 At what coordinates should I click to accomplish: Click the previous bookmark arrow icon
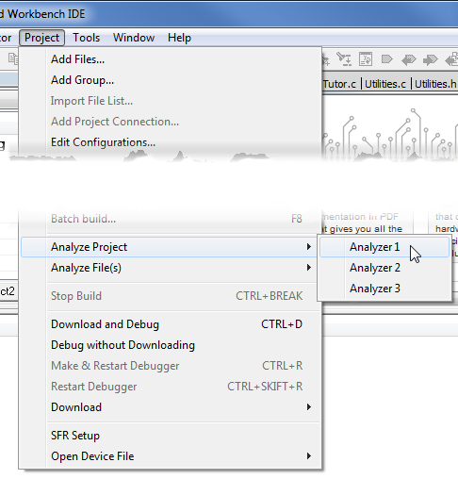tap(409, 59)
